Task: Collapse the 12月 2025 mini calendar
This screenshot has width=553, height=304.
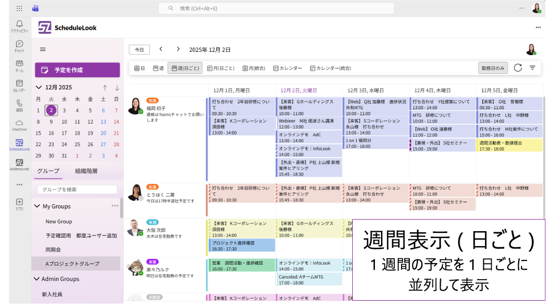Action: (x=38, y=88)
